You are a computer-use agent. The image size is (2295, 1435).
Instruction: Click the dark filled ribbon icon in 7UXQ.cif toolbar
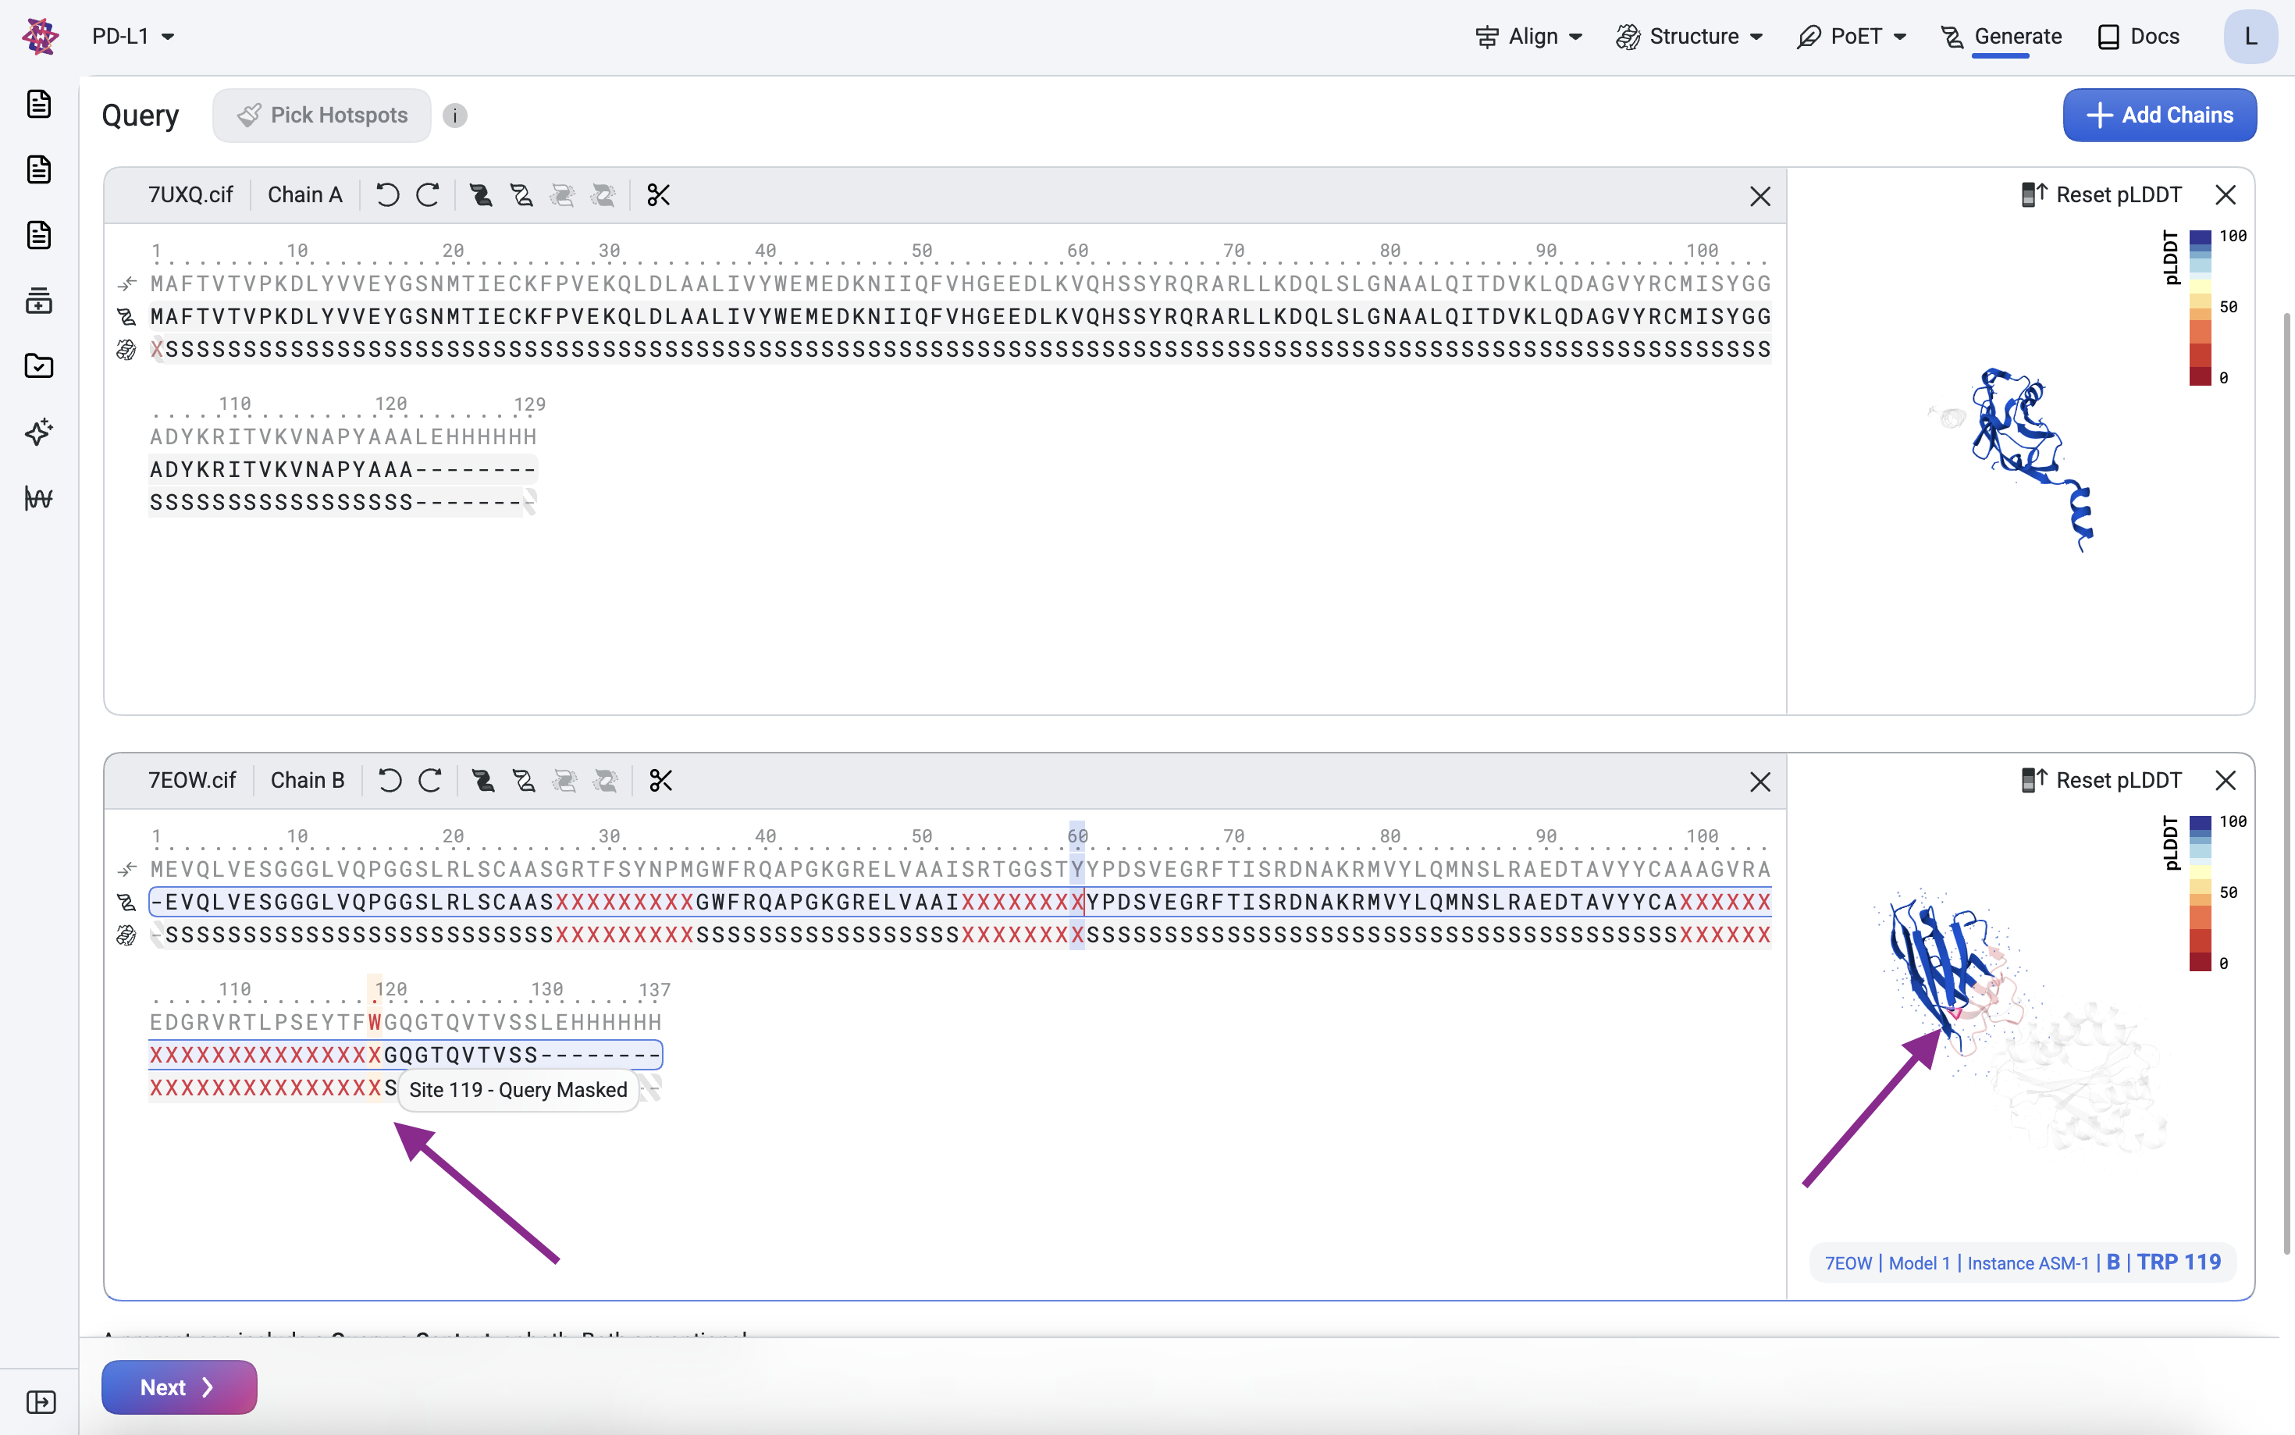pyautogui.click(x=481, y=195)
